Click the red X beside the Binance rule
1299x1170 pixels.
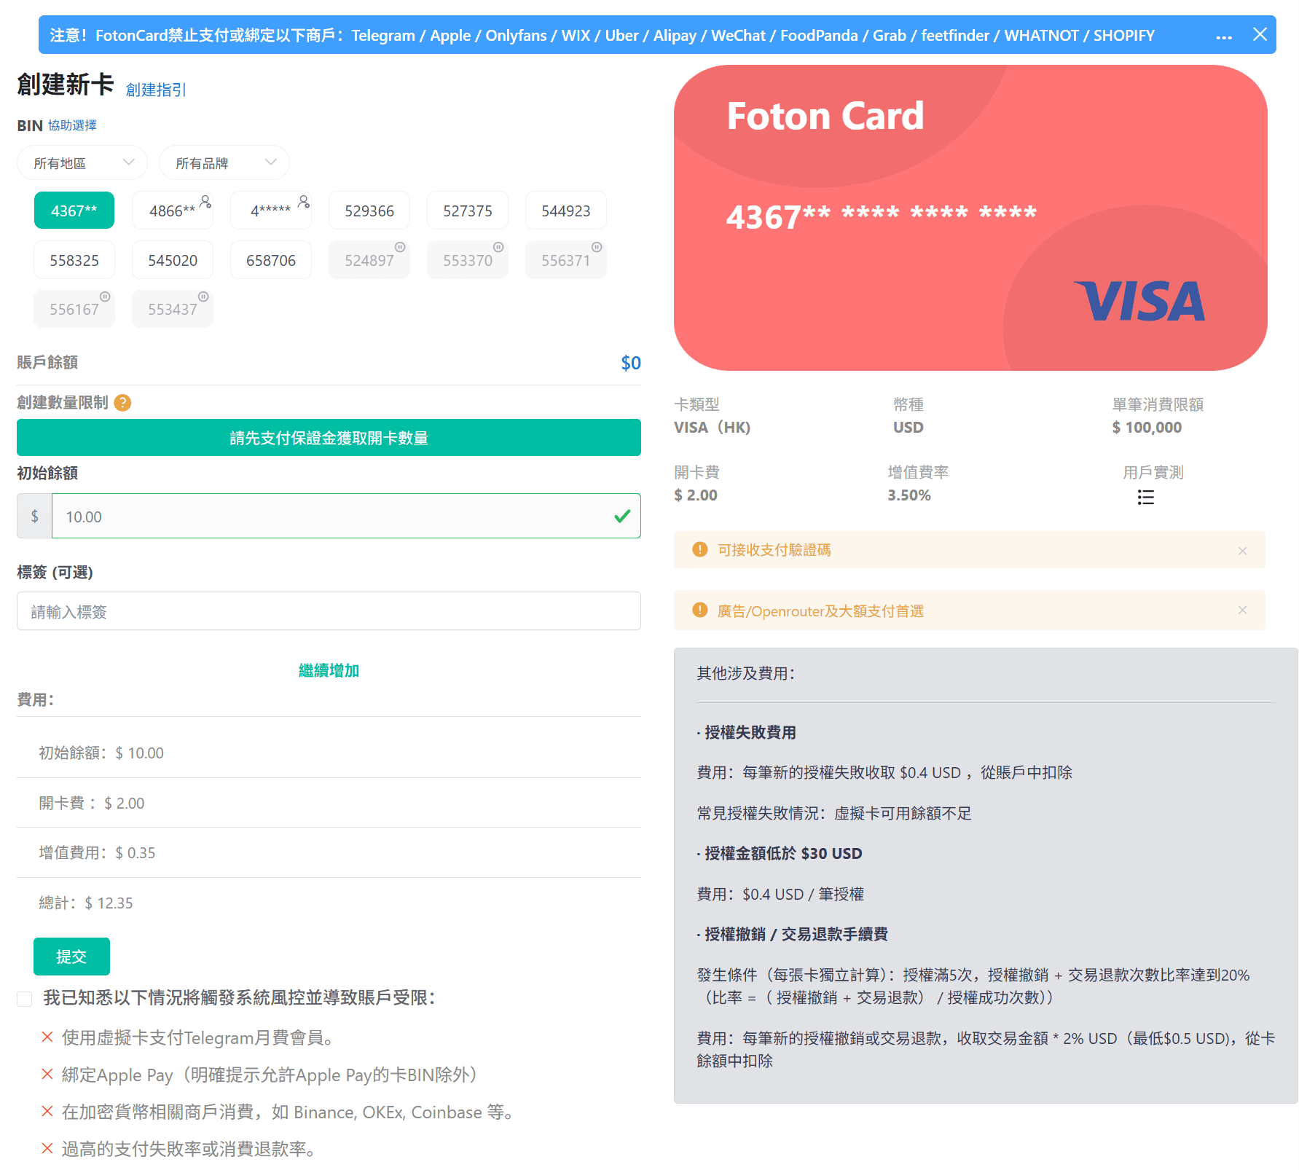pyautogui.click(x=47, y=1111)
